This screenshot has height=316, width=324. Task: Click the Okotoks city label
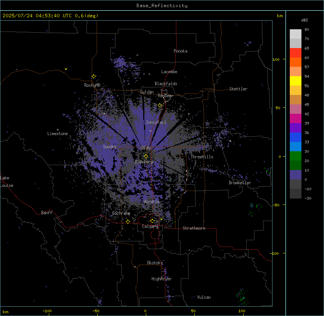(x=155, y=263)
